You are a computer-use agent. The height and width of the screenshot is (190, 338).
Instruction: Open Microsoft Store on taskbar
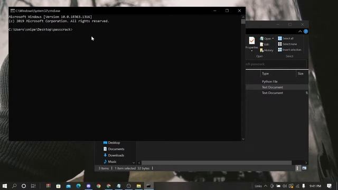pyautogui.click(x=58, y=186)
